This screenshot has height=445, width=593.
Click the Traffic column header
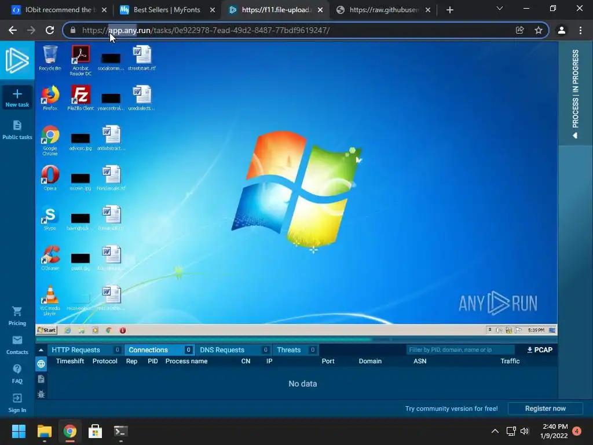pyautogui.click(x=510, y=362)
